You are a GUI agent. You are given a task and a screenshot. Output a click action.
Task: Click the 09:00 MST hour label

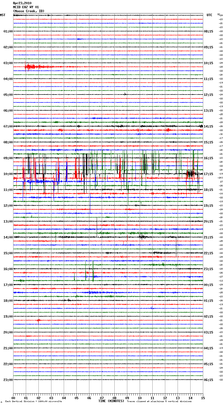8,158
